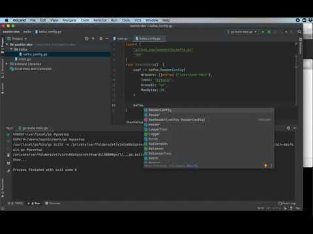Open the Tools menu
313x234 pixels.
(126, 20)
